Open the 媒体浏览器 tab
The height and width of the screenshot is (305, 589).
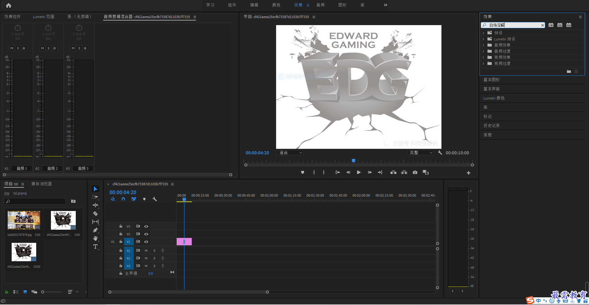point(41,184)
